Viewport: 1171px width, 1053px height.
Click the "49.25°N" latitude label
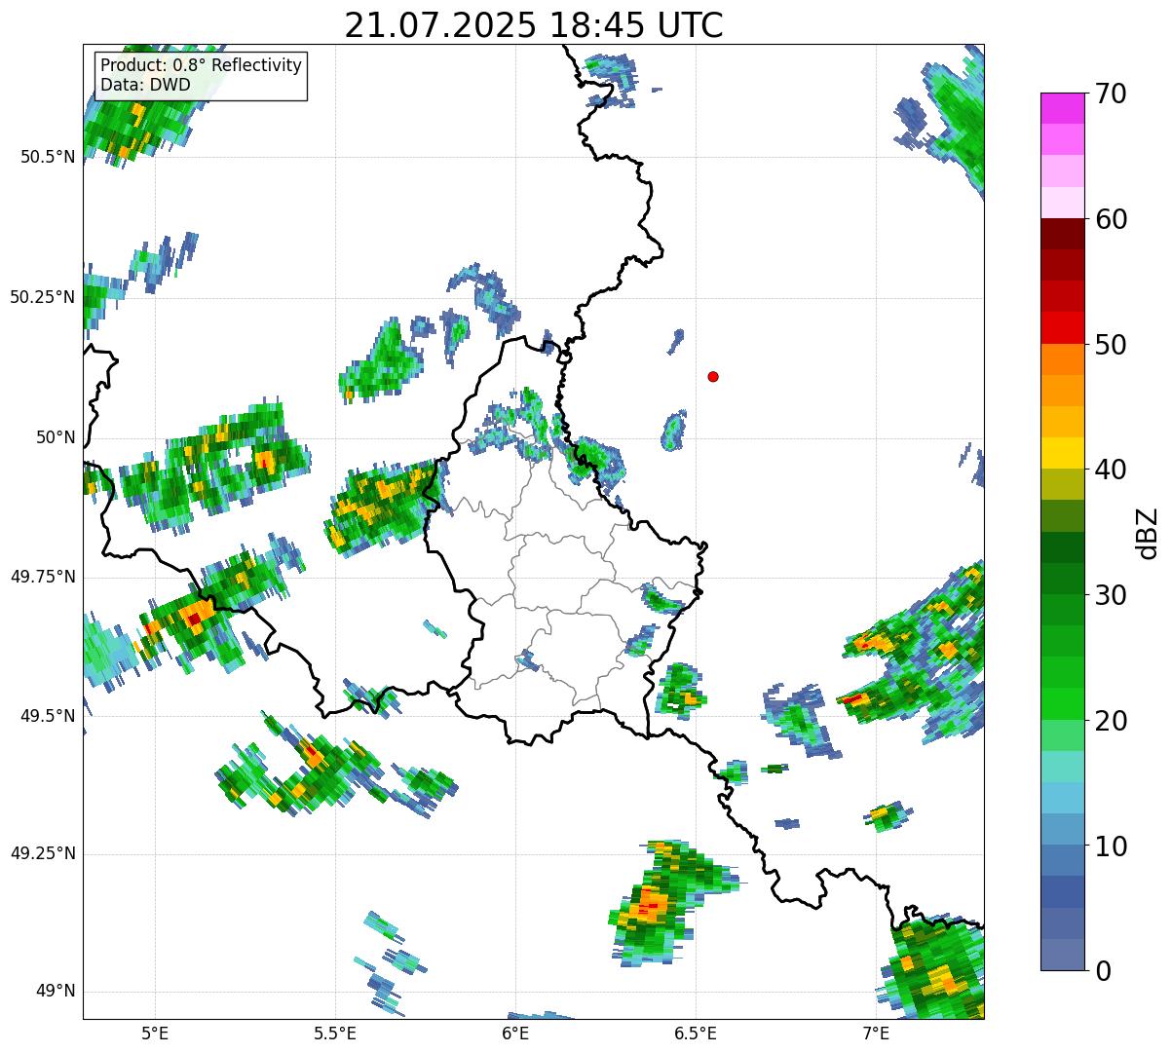click(x=43, y=853)
